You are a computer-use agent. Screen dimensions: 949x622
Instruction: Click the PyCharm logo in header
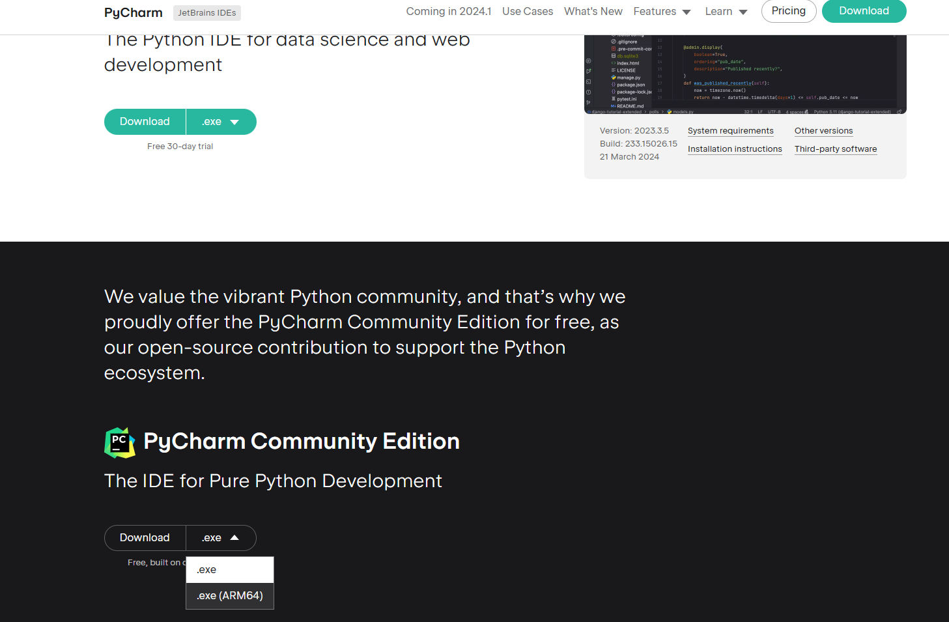point(134,12)
